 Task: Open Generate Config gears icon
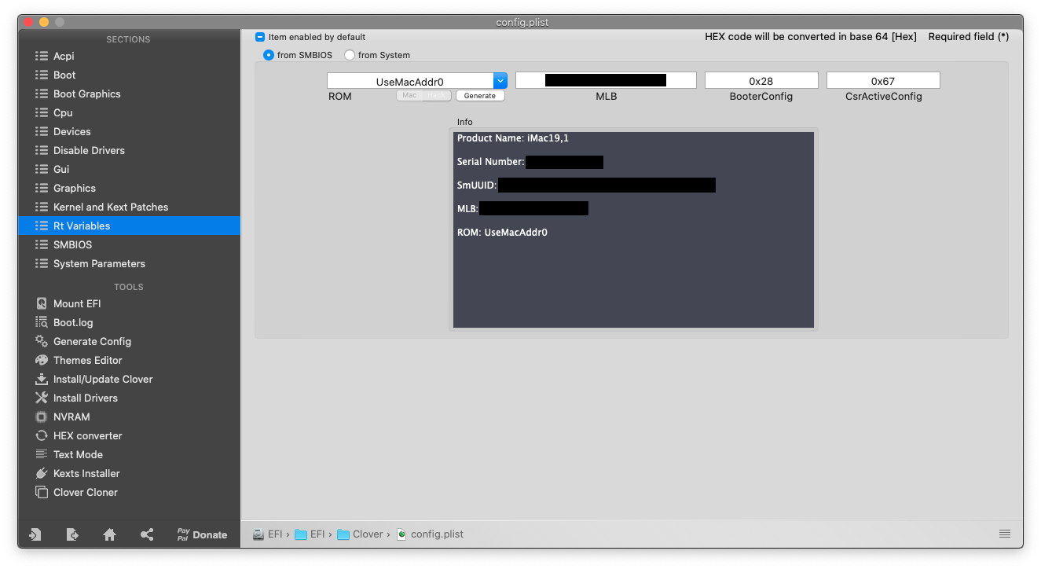[x=42, y=341]
